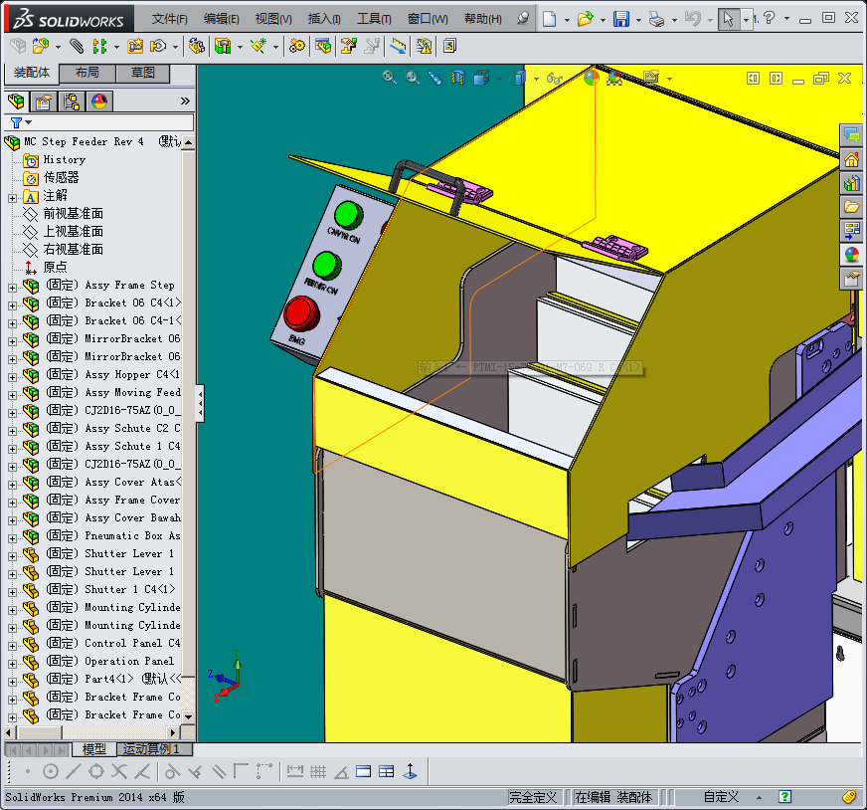Image resolution: width=867 pixels, height=810 pixels.
Task: Open the 插入(I) menu
Action: tap(324, 19)
